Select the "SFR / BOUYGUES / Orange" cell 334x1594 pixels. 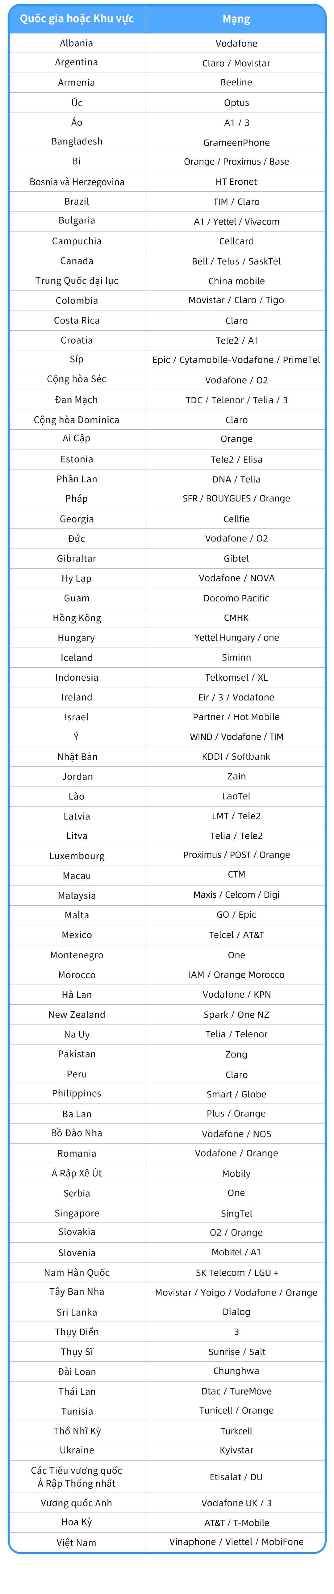point(236,499)
